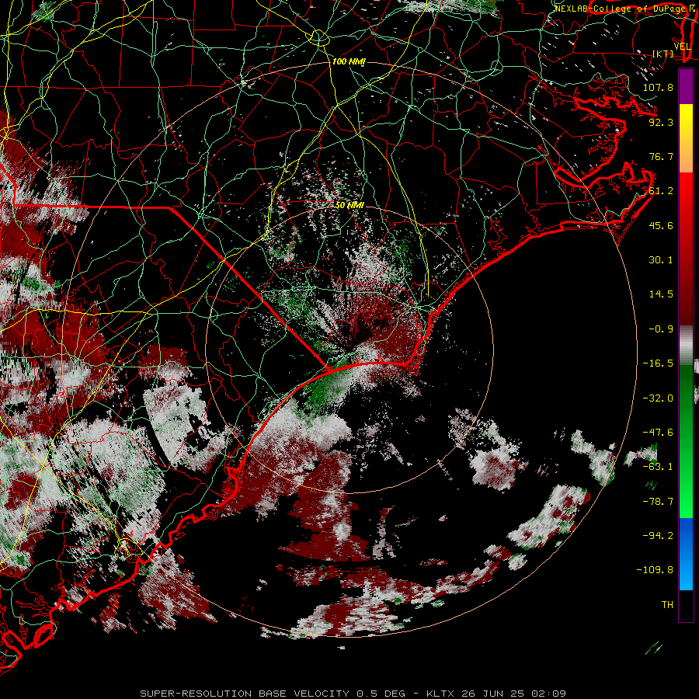This screenshot has width=699, height=699.
Task: Click the -78.7 velocity scale value
Action: point(658,502)
